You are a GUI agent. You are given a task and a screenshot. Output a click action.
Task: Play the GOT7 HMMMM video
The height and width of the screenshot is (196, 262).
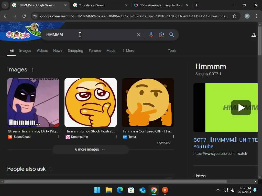tap(241, 108)
